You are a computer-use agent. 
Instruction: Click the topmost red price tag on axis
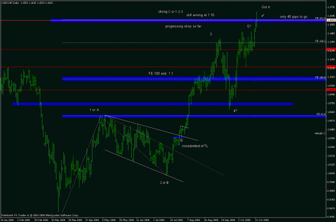(330, 49)
